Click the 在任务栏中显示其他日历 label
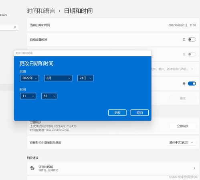Screen dimensions: 200x180 46,143
